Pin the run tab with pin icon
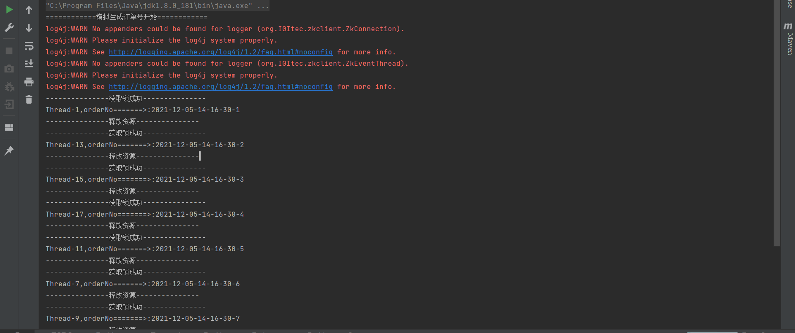This screenshot has height=333, width=795. 9,150
